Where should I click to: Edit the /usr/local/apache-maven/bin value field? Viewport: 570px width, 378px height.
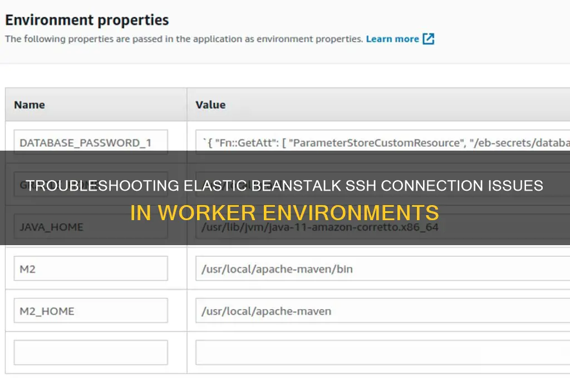point(383,268)
